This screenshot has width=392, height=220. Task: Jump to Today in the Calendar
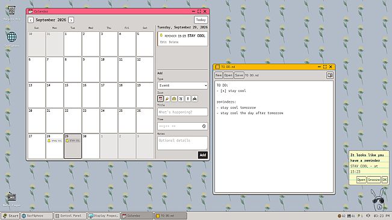click(201, 20)
